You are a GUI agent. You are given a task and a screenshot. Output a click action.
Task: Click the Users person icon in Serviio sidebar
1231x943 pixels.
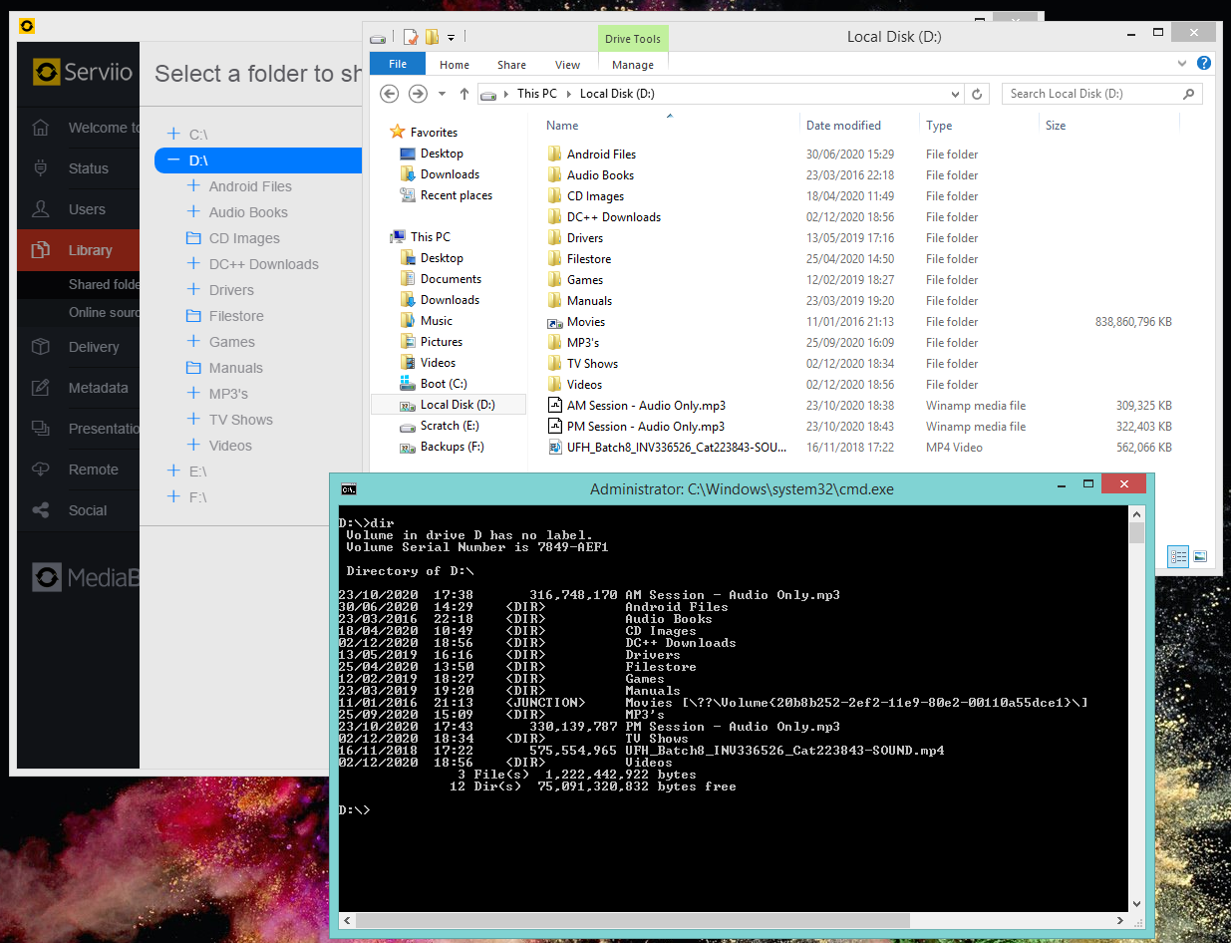(41, 209)
